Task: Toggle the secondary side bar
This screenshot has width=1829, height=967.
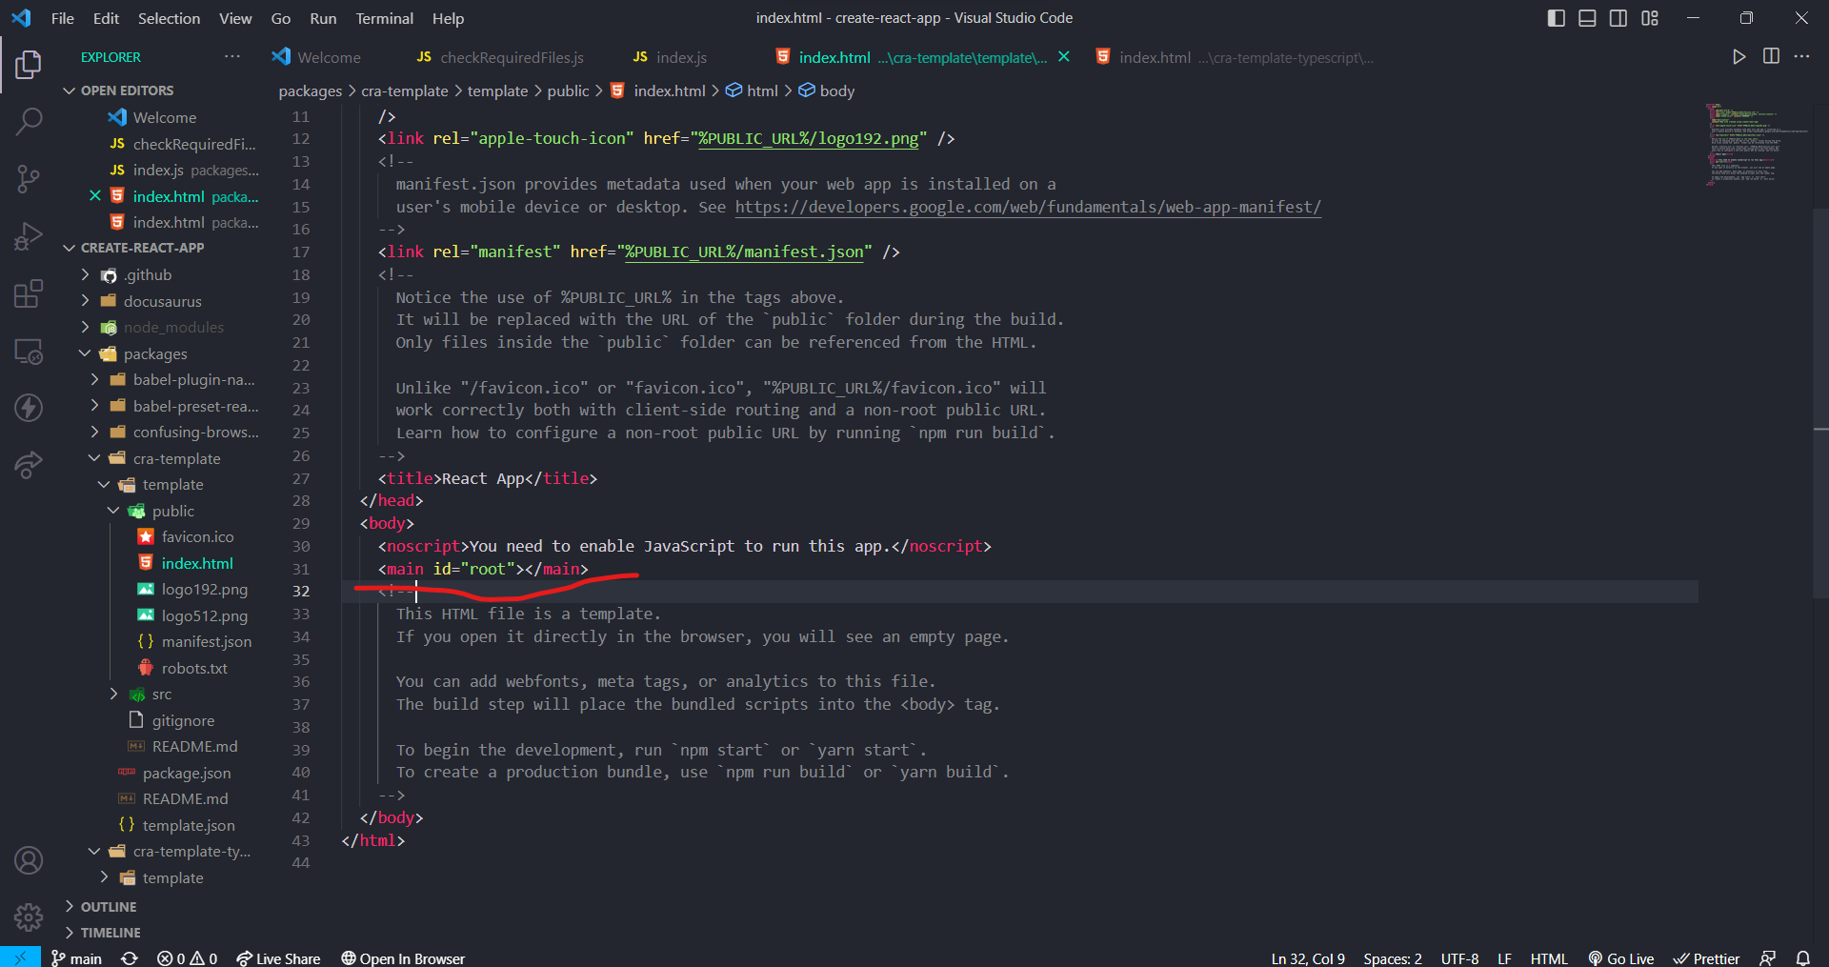Action: click(1618, 17)
